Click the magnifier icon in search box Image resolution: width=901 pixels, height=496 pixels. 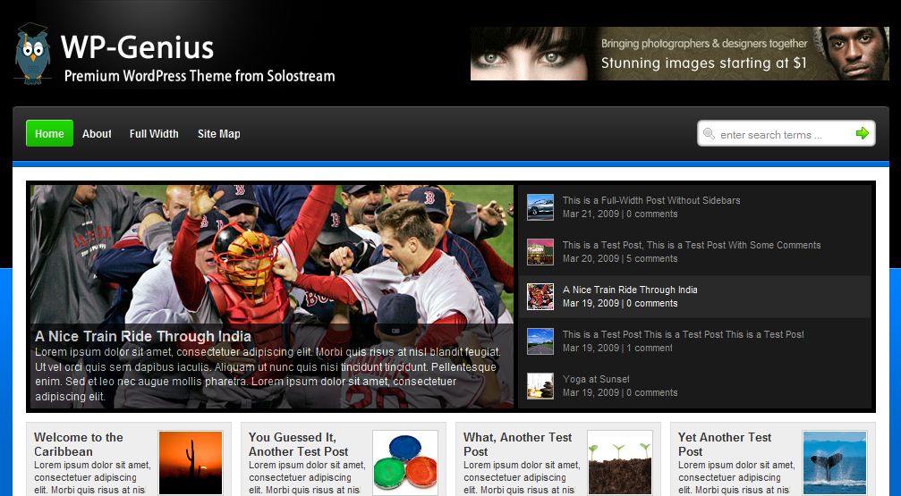coord(709,134)
